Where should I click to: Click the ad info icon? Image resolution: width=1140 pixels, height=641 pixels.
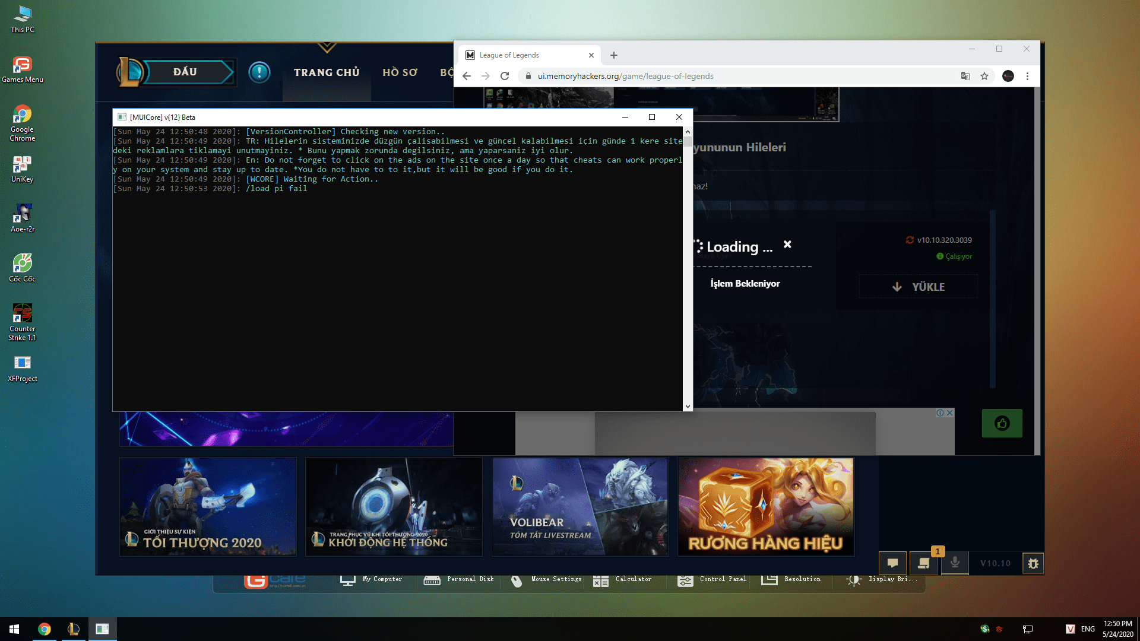(940, 413)
